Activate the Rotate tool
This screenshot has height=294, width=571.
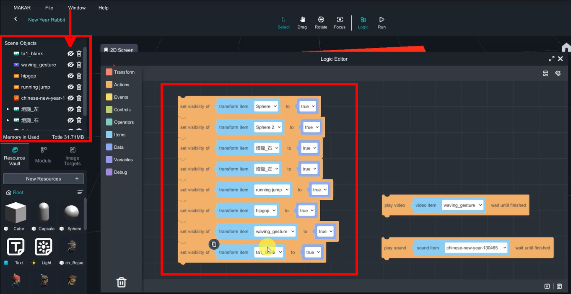pos(321,23)
